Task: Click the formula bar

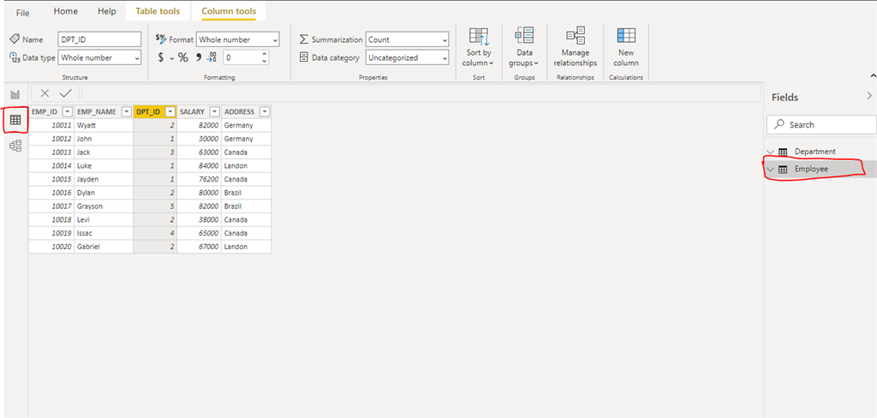Action: click(x=421, y=93)
